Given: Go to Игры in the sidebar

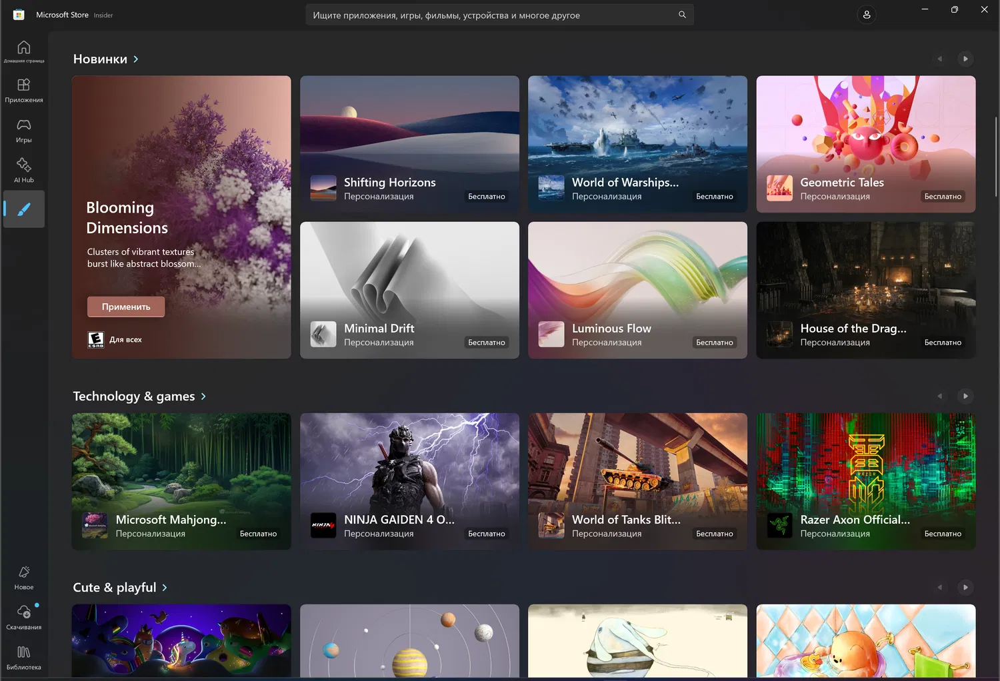Looking at the screenshot, I should pos(24,131).
